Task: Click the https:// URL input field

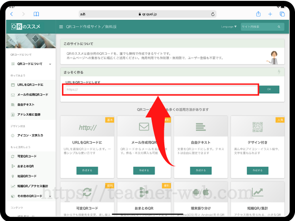Action: click(x=161, y=89)
